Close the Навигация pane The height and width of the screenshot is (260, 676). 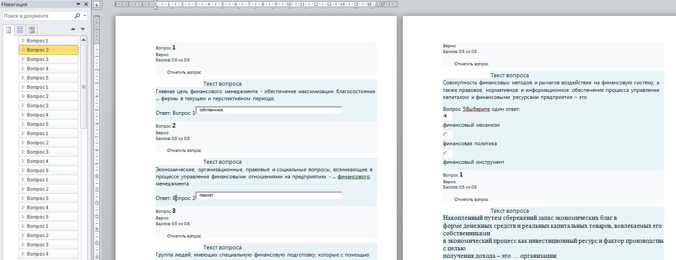click(86, 4)
